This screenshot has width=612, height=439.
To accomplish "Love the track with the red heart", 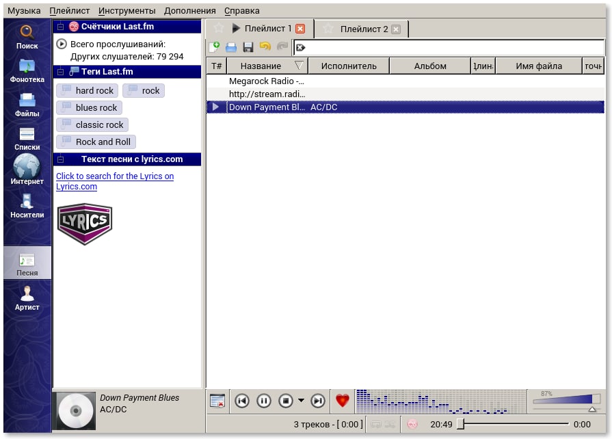I will 343,401.
